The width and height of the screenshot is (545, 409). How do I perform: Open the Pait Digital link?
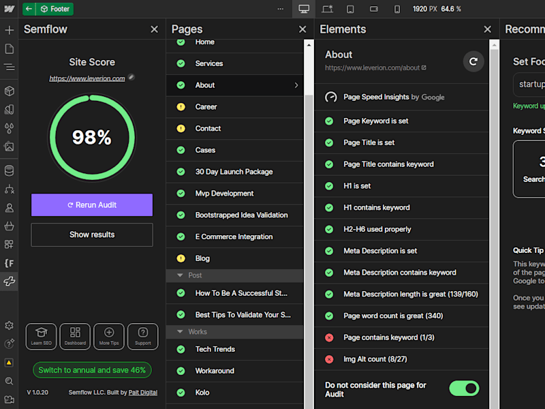143,393
